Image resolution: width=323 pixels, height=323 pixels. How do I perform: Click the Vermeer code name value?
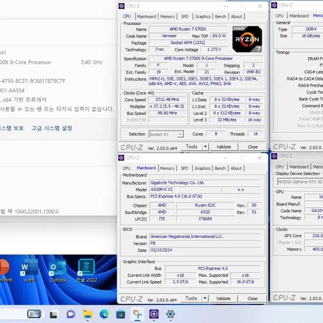[169, 36]
